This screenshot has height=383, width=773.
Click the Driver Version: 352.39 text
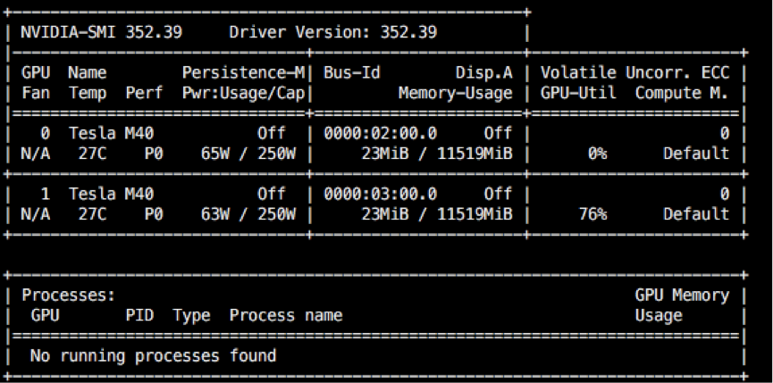click(x=332, y=33)
